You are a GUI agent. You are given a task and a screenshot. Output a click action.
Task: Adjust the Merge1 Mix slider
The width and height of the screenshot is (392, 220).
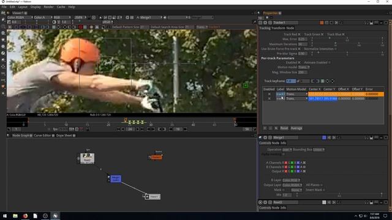(x=339, y=194)
